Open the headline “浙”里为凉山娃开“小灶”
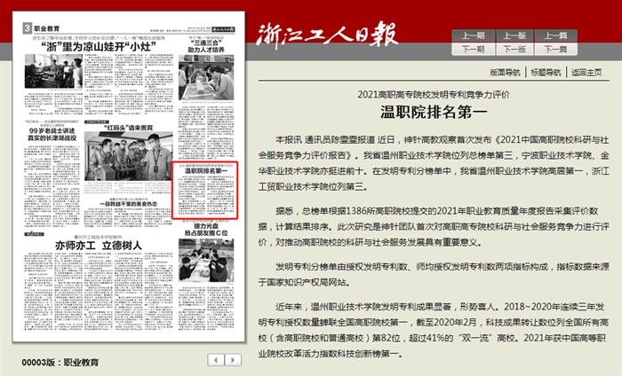 [x=99, y=47]
